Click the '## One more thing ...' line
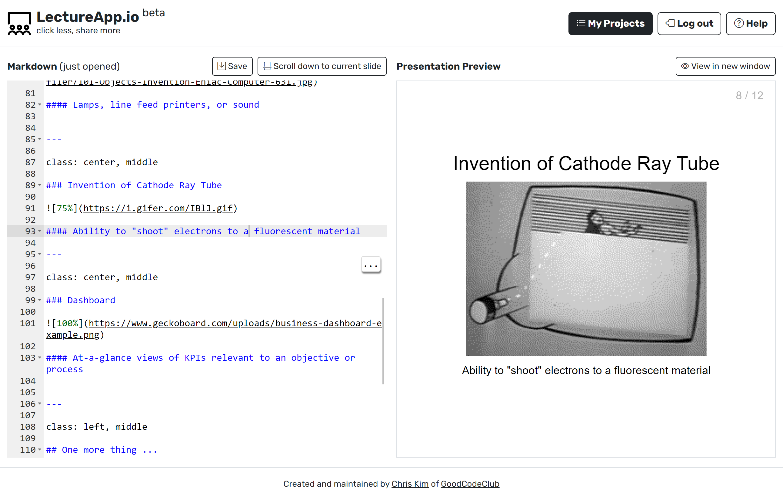783x500 pixels. point(102,450)
